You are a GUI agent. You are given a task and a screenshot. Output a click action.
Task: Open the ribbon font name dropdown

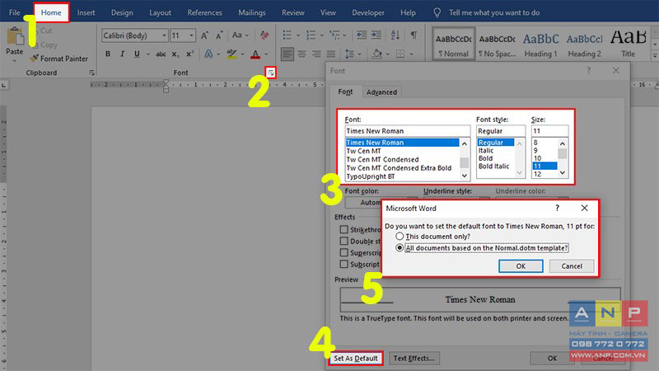click(164, 35)
